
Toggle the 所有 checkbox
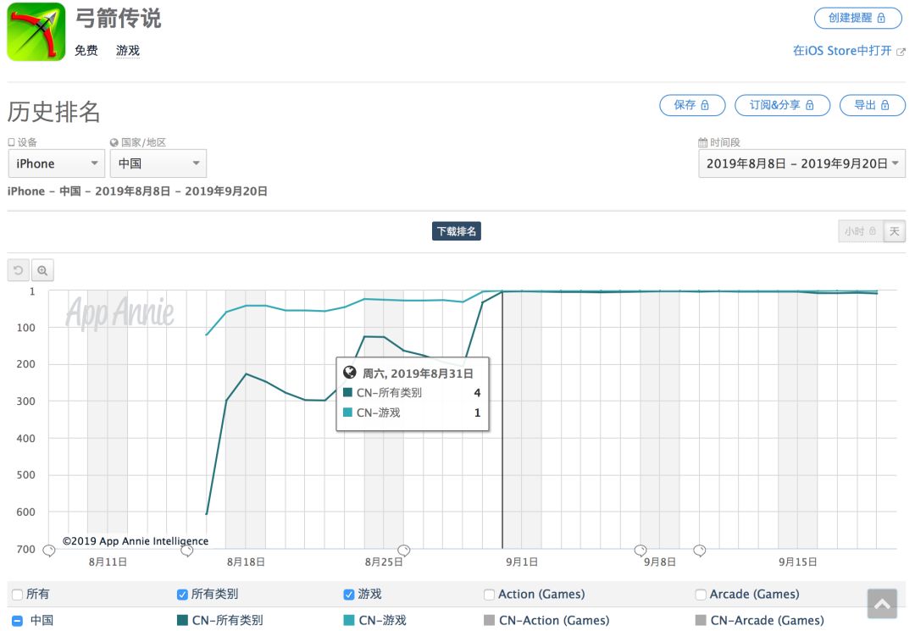[x=18, y=595]
